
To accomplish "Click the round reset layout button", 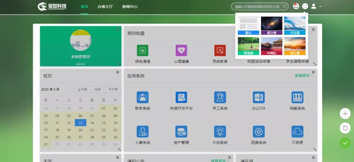I will pyautogui.click(x=345, y=128).
